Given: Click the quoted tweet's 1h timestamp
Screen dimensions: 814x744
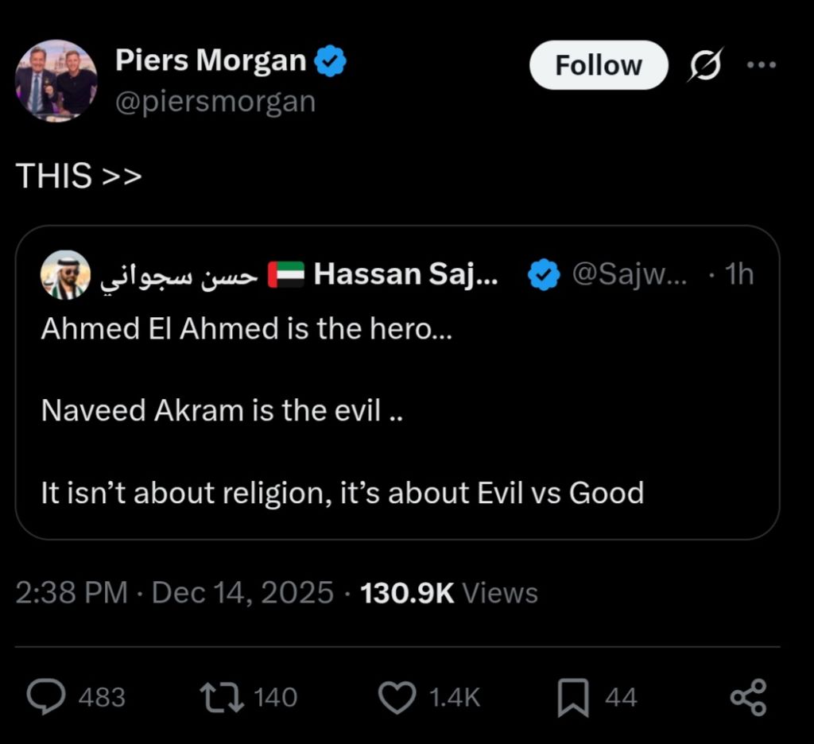Looking at the screenshot, I should [739, 275].
